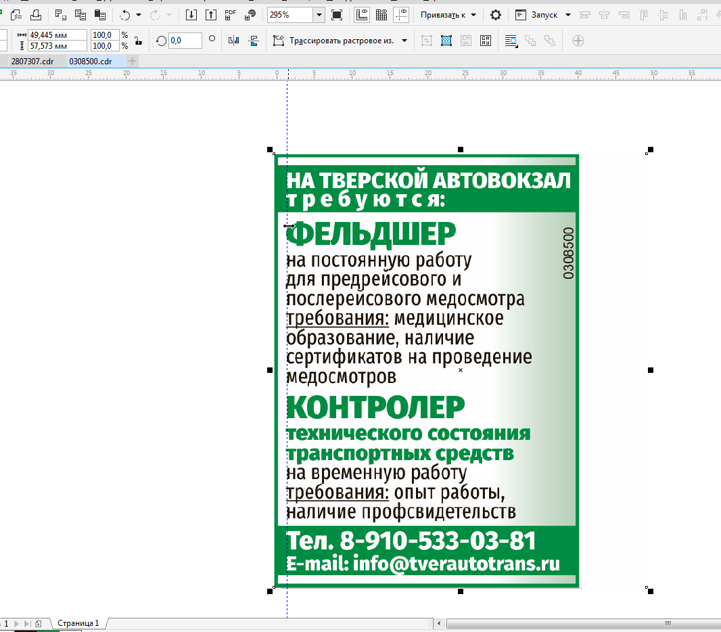721x632 pixels.
Task: Click the Cut icon
Action: (61, 15)
